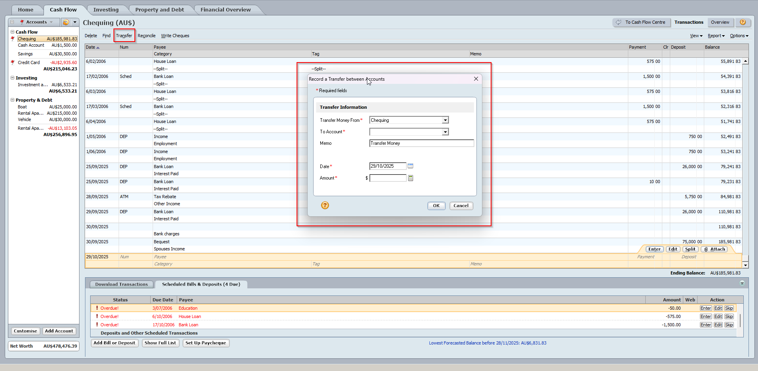758x371 pixels.
Task: Open the Financial Overview tab
Action: point(225,10)
